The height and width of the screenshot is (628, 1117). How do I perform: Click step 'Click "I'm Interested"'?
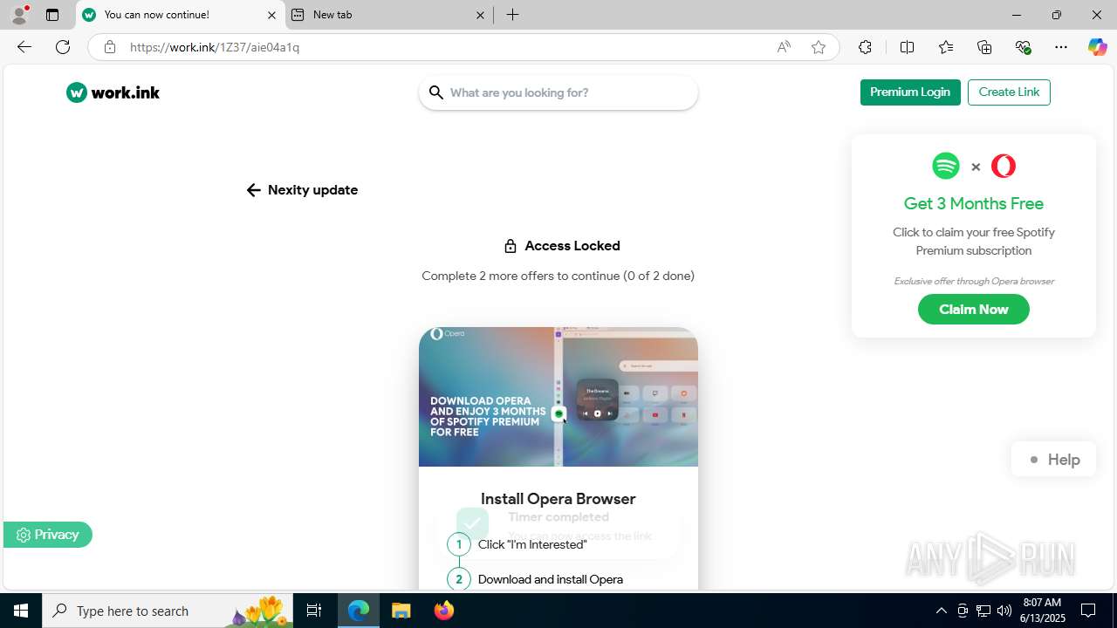(x=532, y=544)
